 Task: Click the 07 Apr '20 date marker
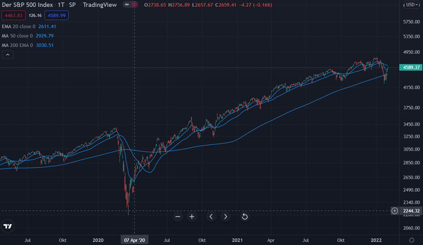[134, 240]
